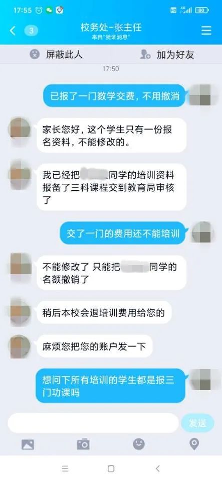222x482 pixels.
Task: Focus the message text input box
Action: coord(93,423)
